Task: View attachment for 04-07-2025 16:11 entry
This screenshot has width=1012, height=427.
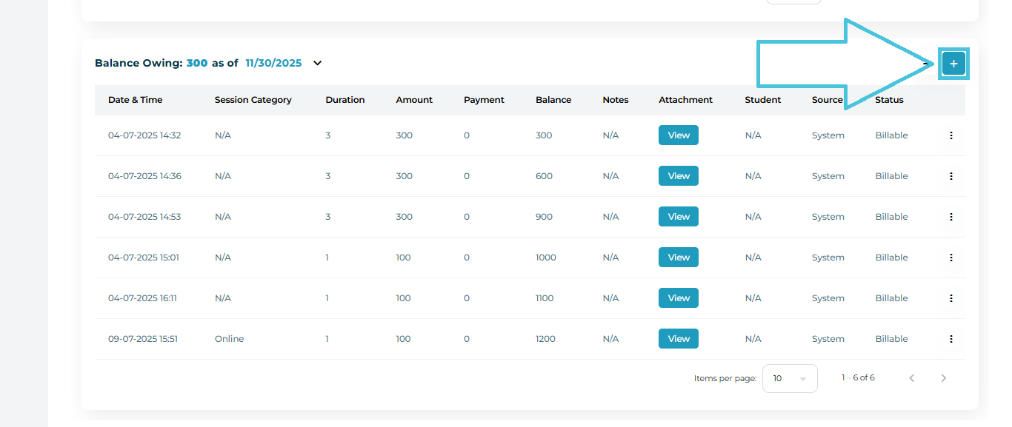Action: [678, 298]
